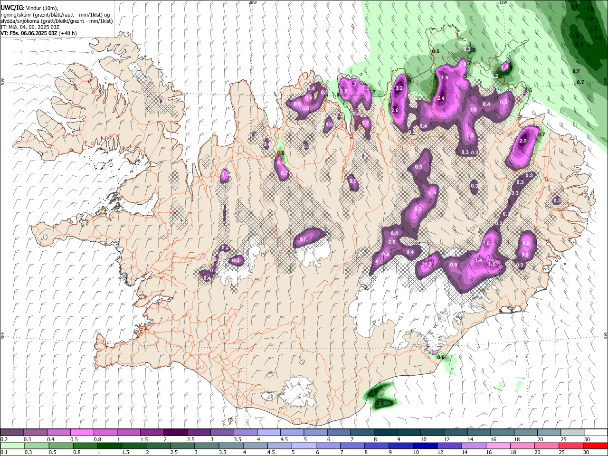
Task: Pick the rain-scale swatch between 0.1 and 0.3
Action: (12, 446)
